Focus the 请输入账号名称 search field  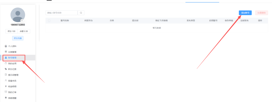pyautogui.click(x=62, y=13)
